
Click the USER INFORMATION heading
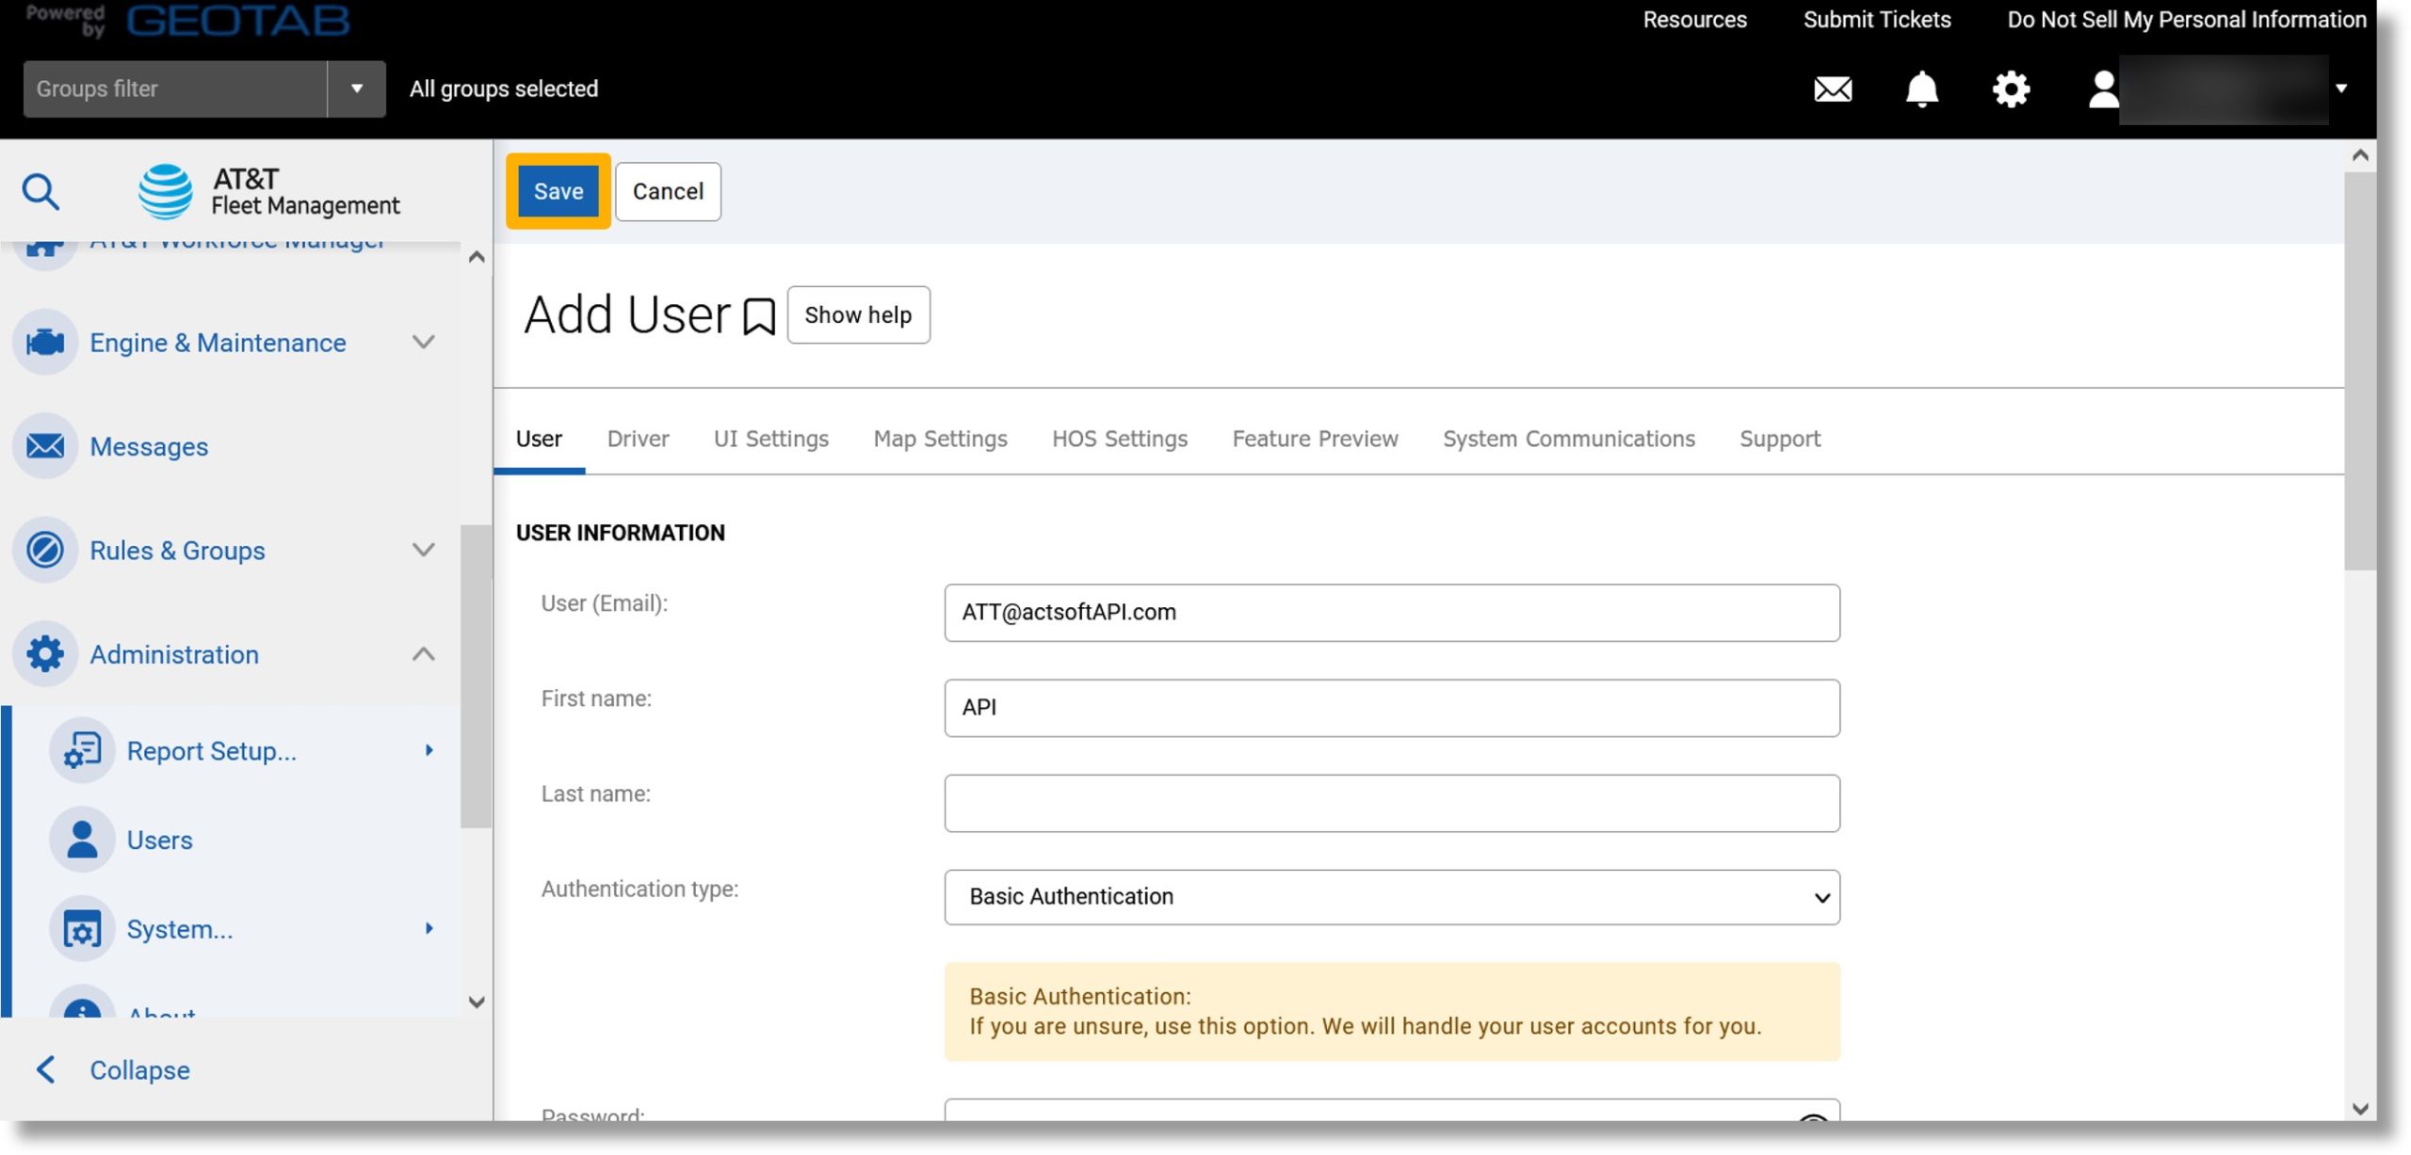click(x=621, y=533)
